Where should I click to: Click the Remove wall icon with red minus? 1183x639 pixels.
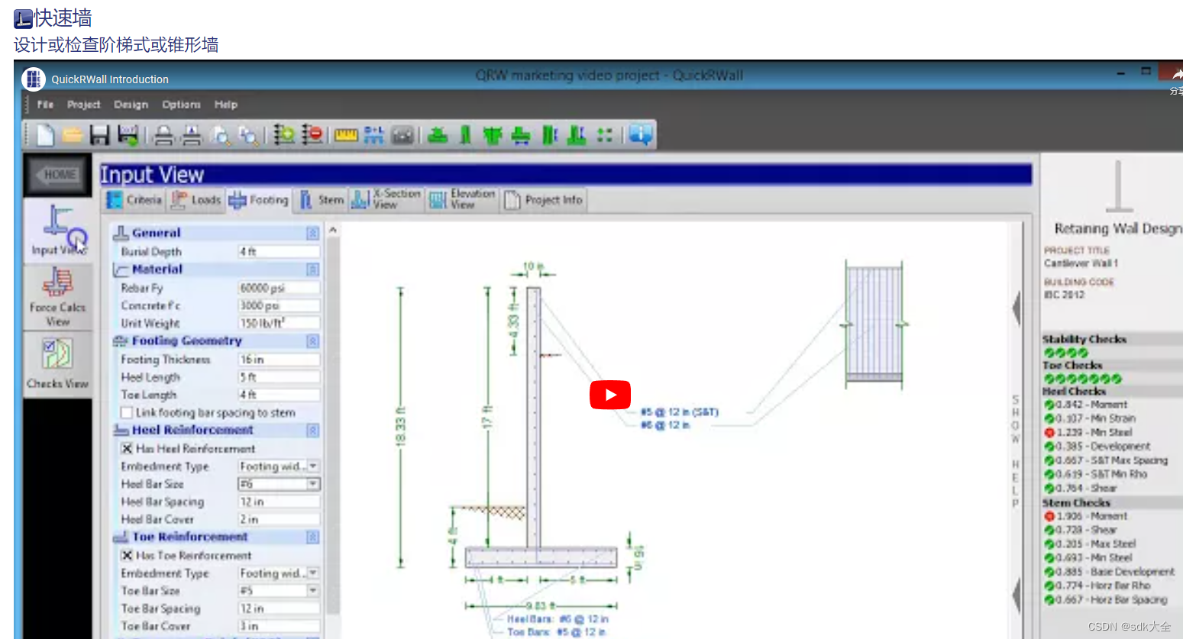tap(312, 135)
